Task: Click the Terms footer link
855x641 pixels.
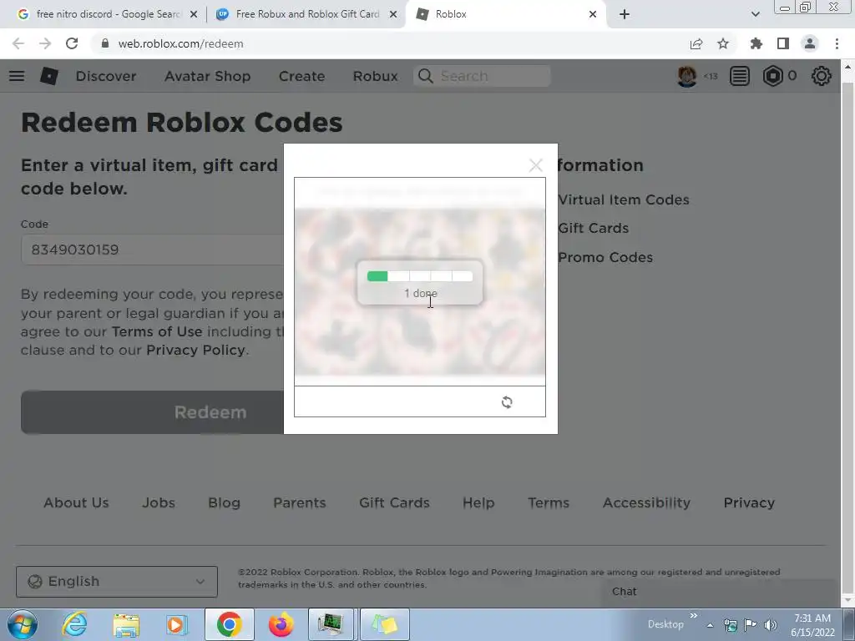Action: (549, 502)
